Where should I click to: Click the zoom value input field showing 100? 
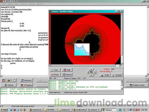point(117,69)
